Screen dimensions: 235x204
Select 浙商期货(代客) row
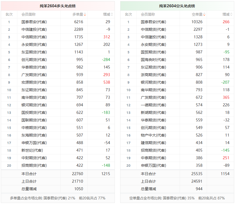click(x=177, y=75)
